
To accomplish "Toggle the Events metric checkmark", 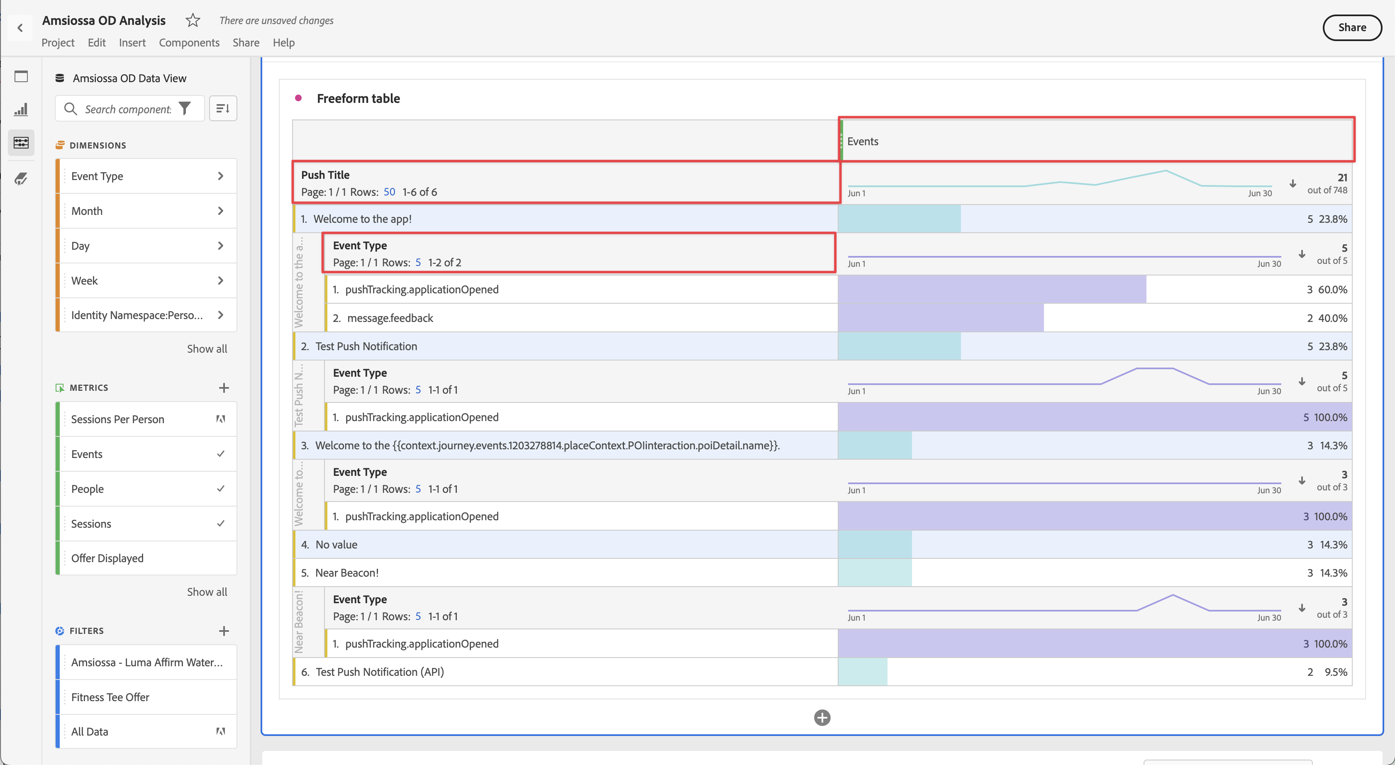I will coord(220,454).
